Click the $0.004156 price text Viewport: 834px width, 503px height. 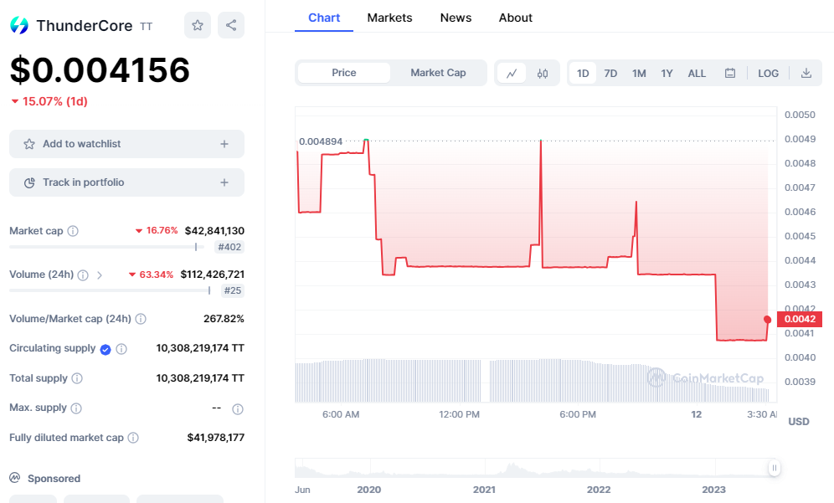click(x=100, y=69)
